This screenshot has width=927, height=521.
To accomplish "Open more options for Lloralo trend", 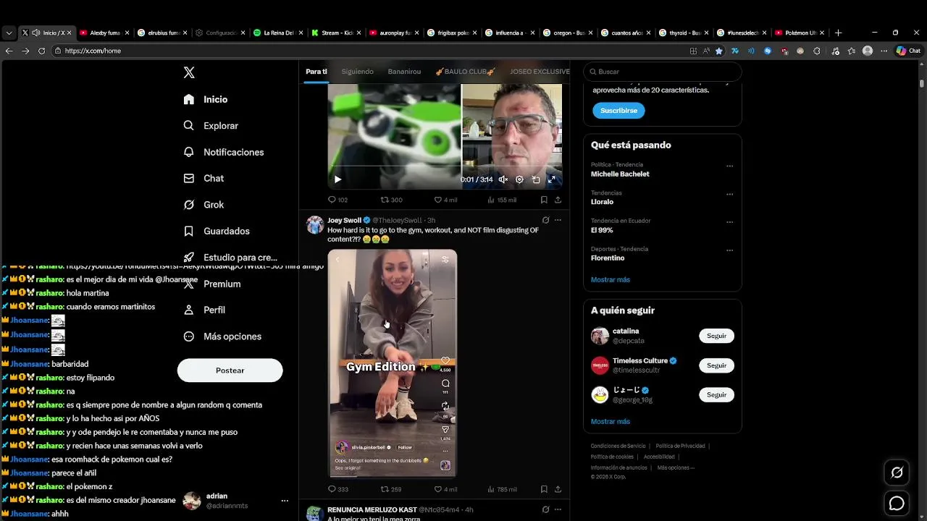I will (729, 194).
